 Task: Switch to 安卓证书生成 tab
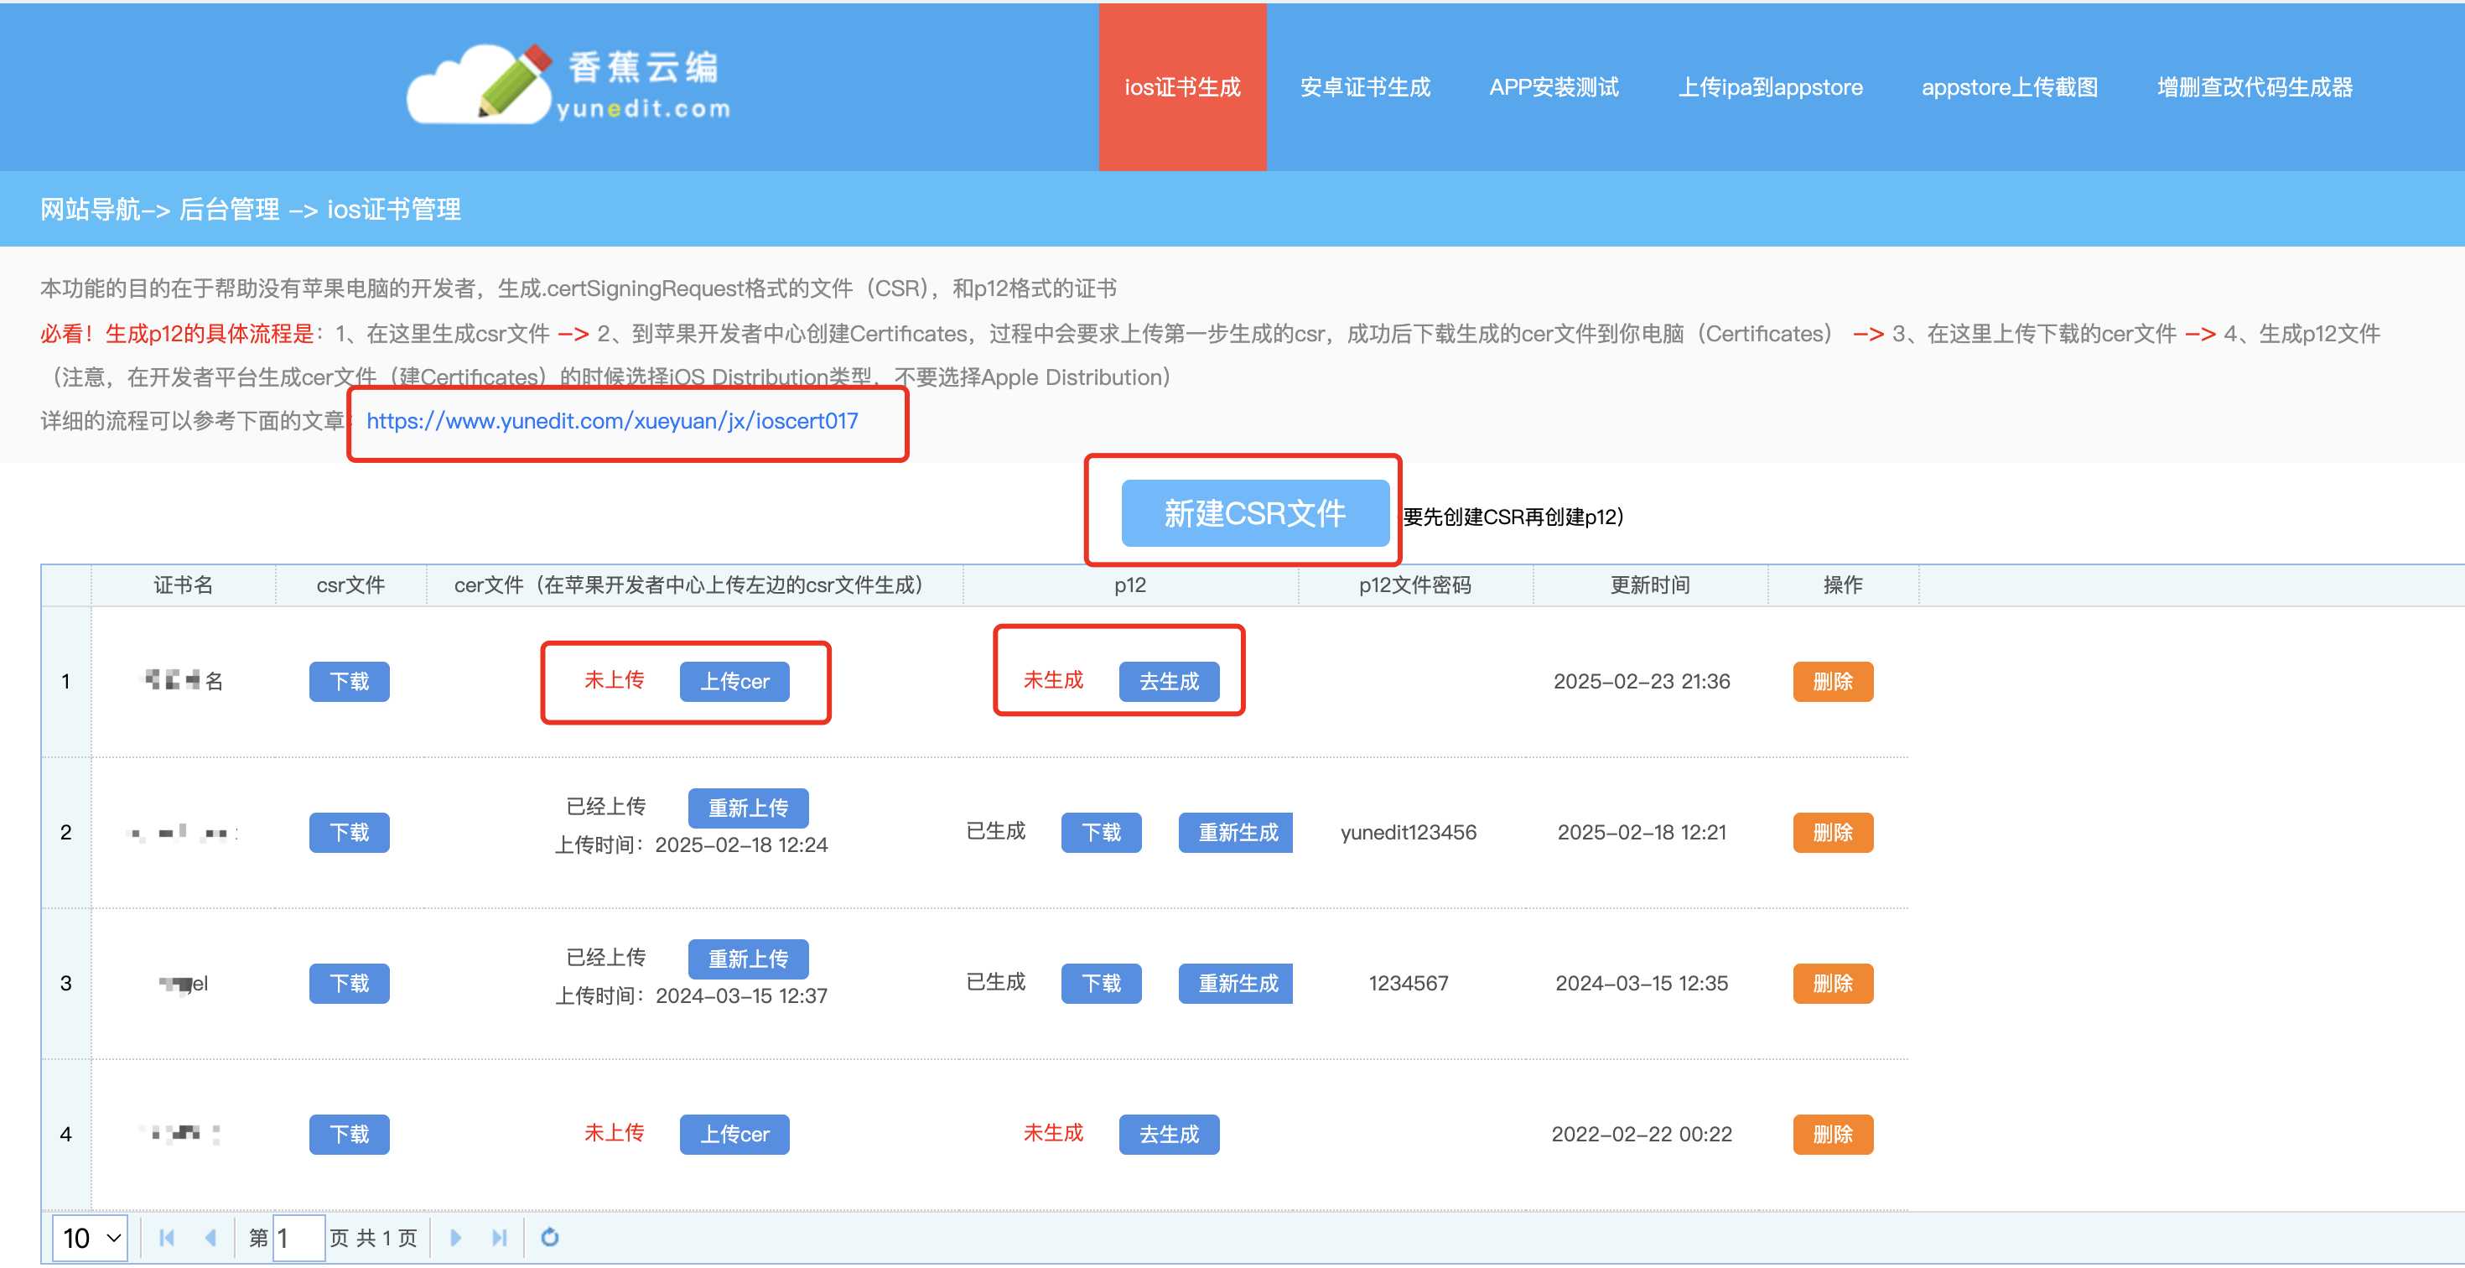click(x=1365, y=87)
